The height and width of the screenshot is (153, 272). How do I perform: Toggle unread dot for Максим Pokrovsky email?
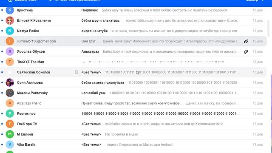tap(2, 93)
